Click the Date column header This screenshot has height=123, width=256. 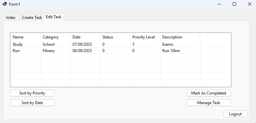[85, 37]
